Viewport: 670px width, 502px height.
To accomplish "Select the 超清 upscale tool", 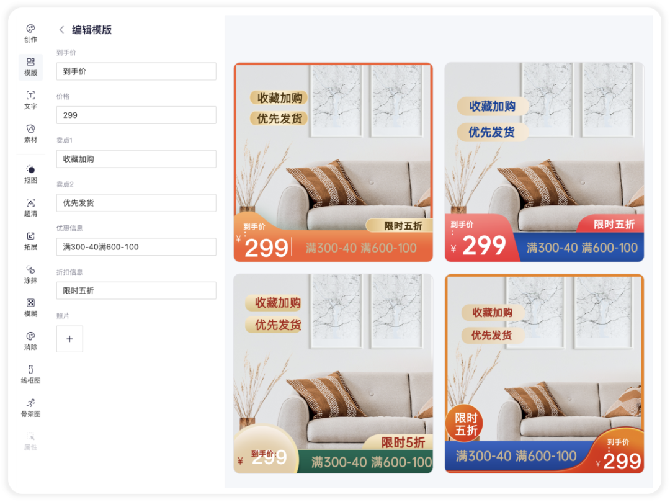I will (x=30, y=208).
